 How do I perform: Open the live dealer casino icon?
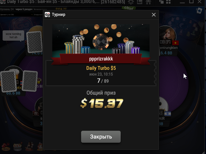pos(29,147)
